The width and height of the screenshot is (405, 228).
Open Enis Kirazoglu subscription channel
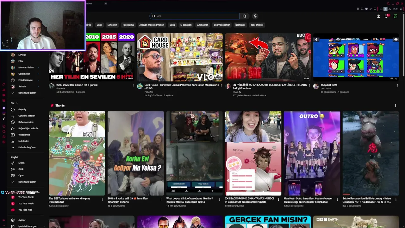click(x=25, y=80)
